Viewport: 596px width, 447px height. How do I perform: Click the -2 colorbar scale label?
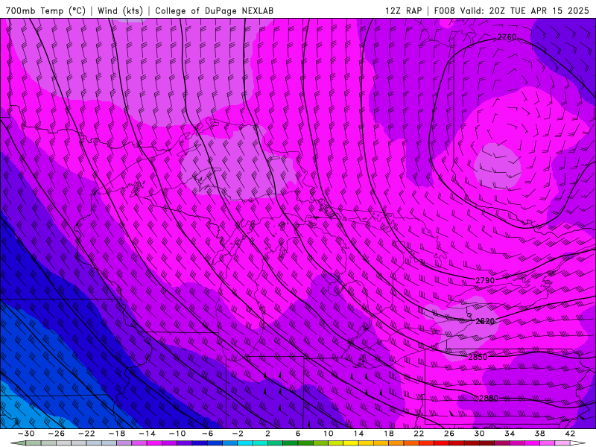238,434
